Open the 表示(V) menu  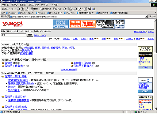coord(23,5)
